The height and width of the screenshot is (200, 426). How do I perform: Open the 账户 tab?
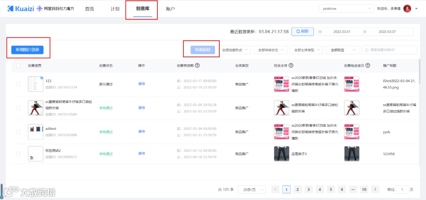click(x=170, y=9)
